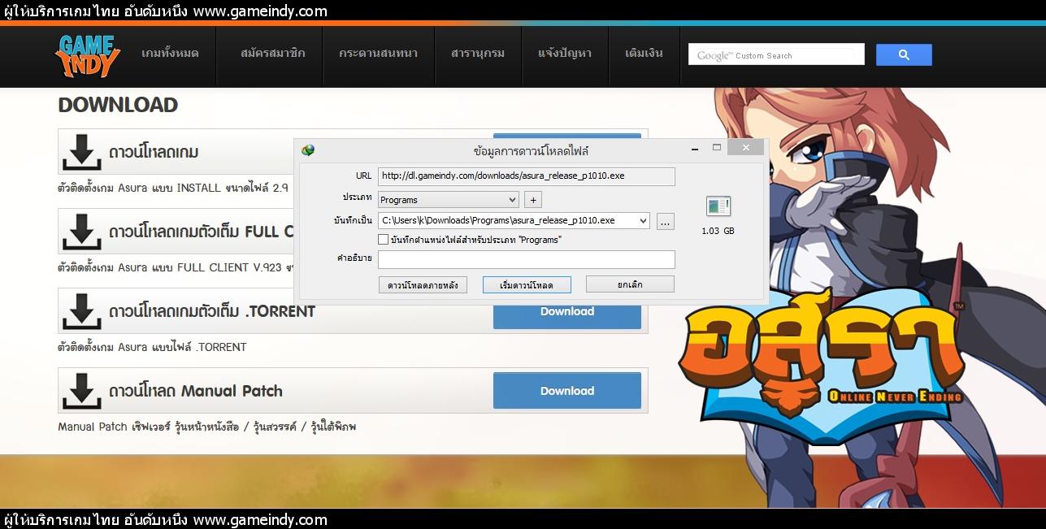
Task: Open the save-as path dropdown list
Action: (644, 220)
